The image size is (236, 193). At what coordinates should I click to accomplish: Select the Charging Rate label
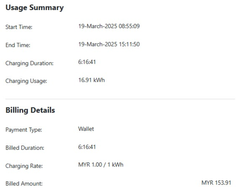pyautogui.click(x=24, y=166)
